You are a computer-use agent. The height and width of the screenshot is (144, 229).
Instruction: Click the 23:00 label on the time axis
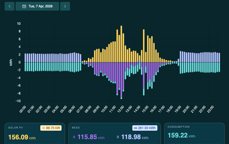pyautogui.click(x=210, y=109)
